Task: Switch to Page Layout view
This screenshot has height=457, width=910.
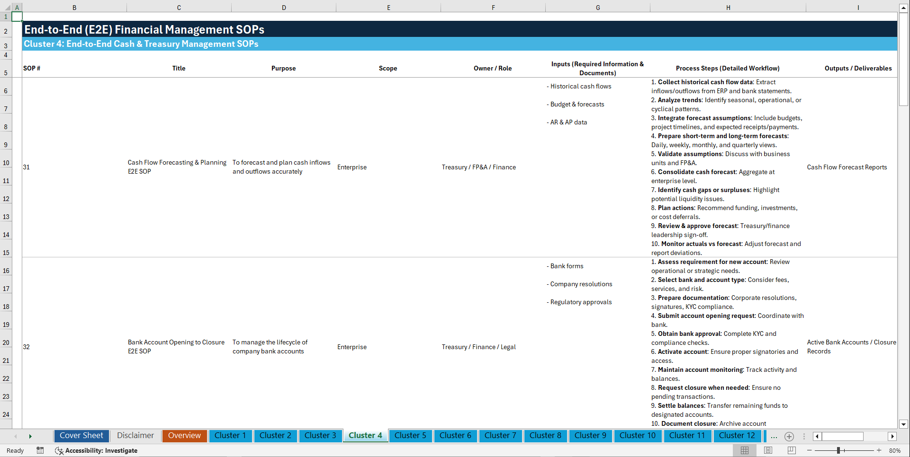Action: point(767,450)
